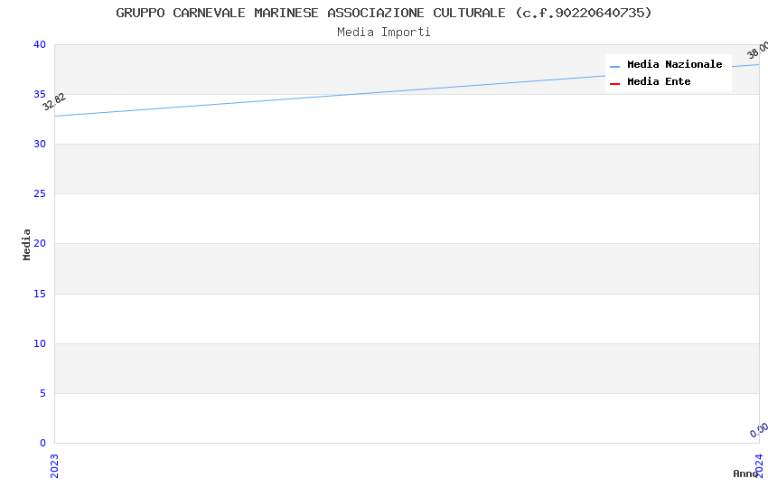
Task: Click the x-axis year label "2023"
Action: pyautogui.click(x=54, y=466)
